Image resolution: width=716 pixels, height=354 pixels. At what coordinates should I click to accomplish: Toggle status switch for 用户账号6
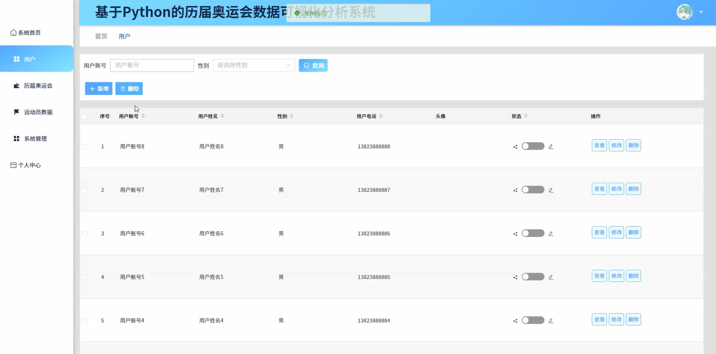(x=533, y=233)
